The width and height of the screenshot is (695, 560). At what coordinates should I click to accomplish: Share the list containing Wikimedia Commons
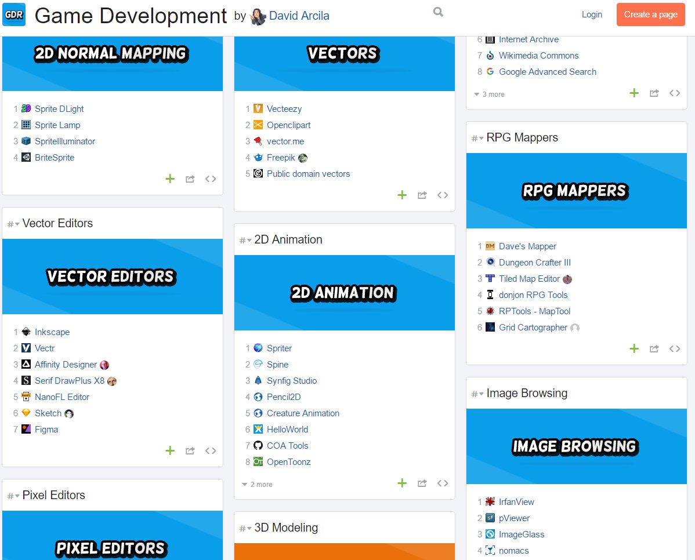(x=654, y=93)
